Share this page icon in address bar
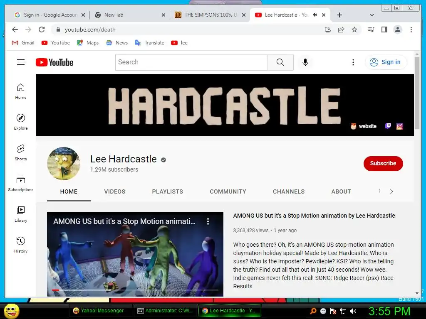 click(x=341, y=29)
